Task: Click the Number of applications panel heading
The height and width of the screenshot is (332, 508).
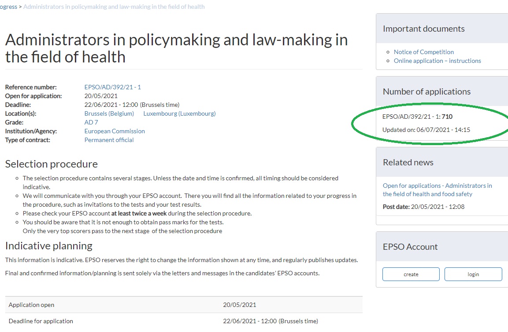Action: [426, 91]
